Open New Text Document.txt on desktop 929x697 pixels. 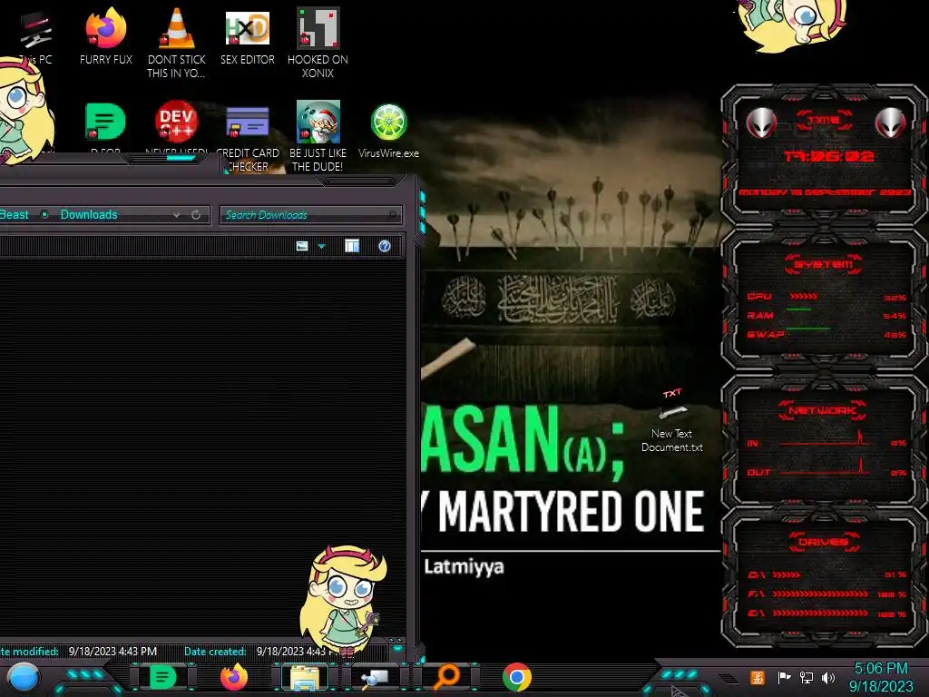672,421
